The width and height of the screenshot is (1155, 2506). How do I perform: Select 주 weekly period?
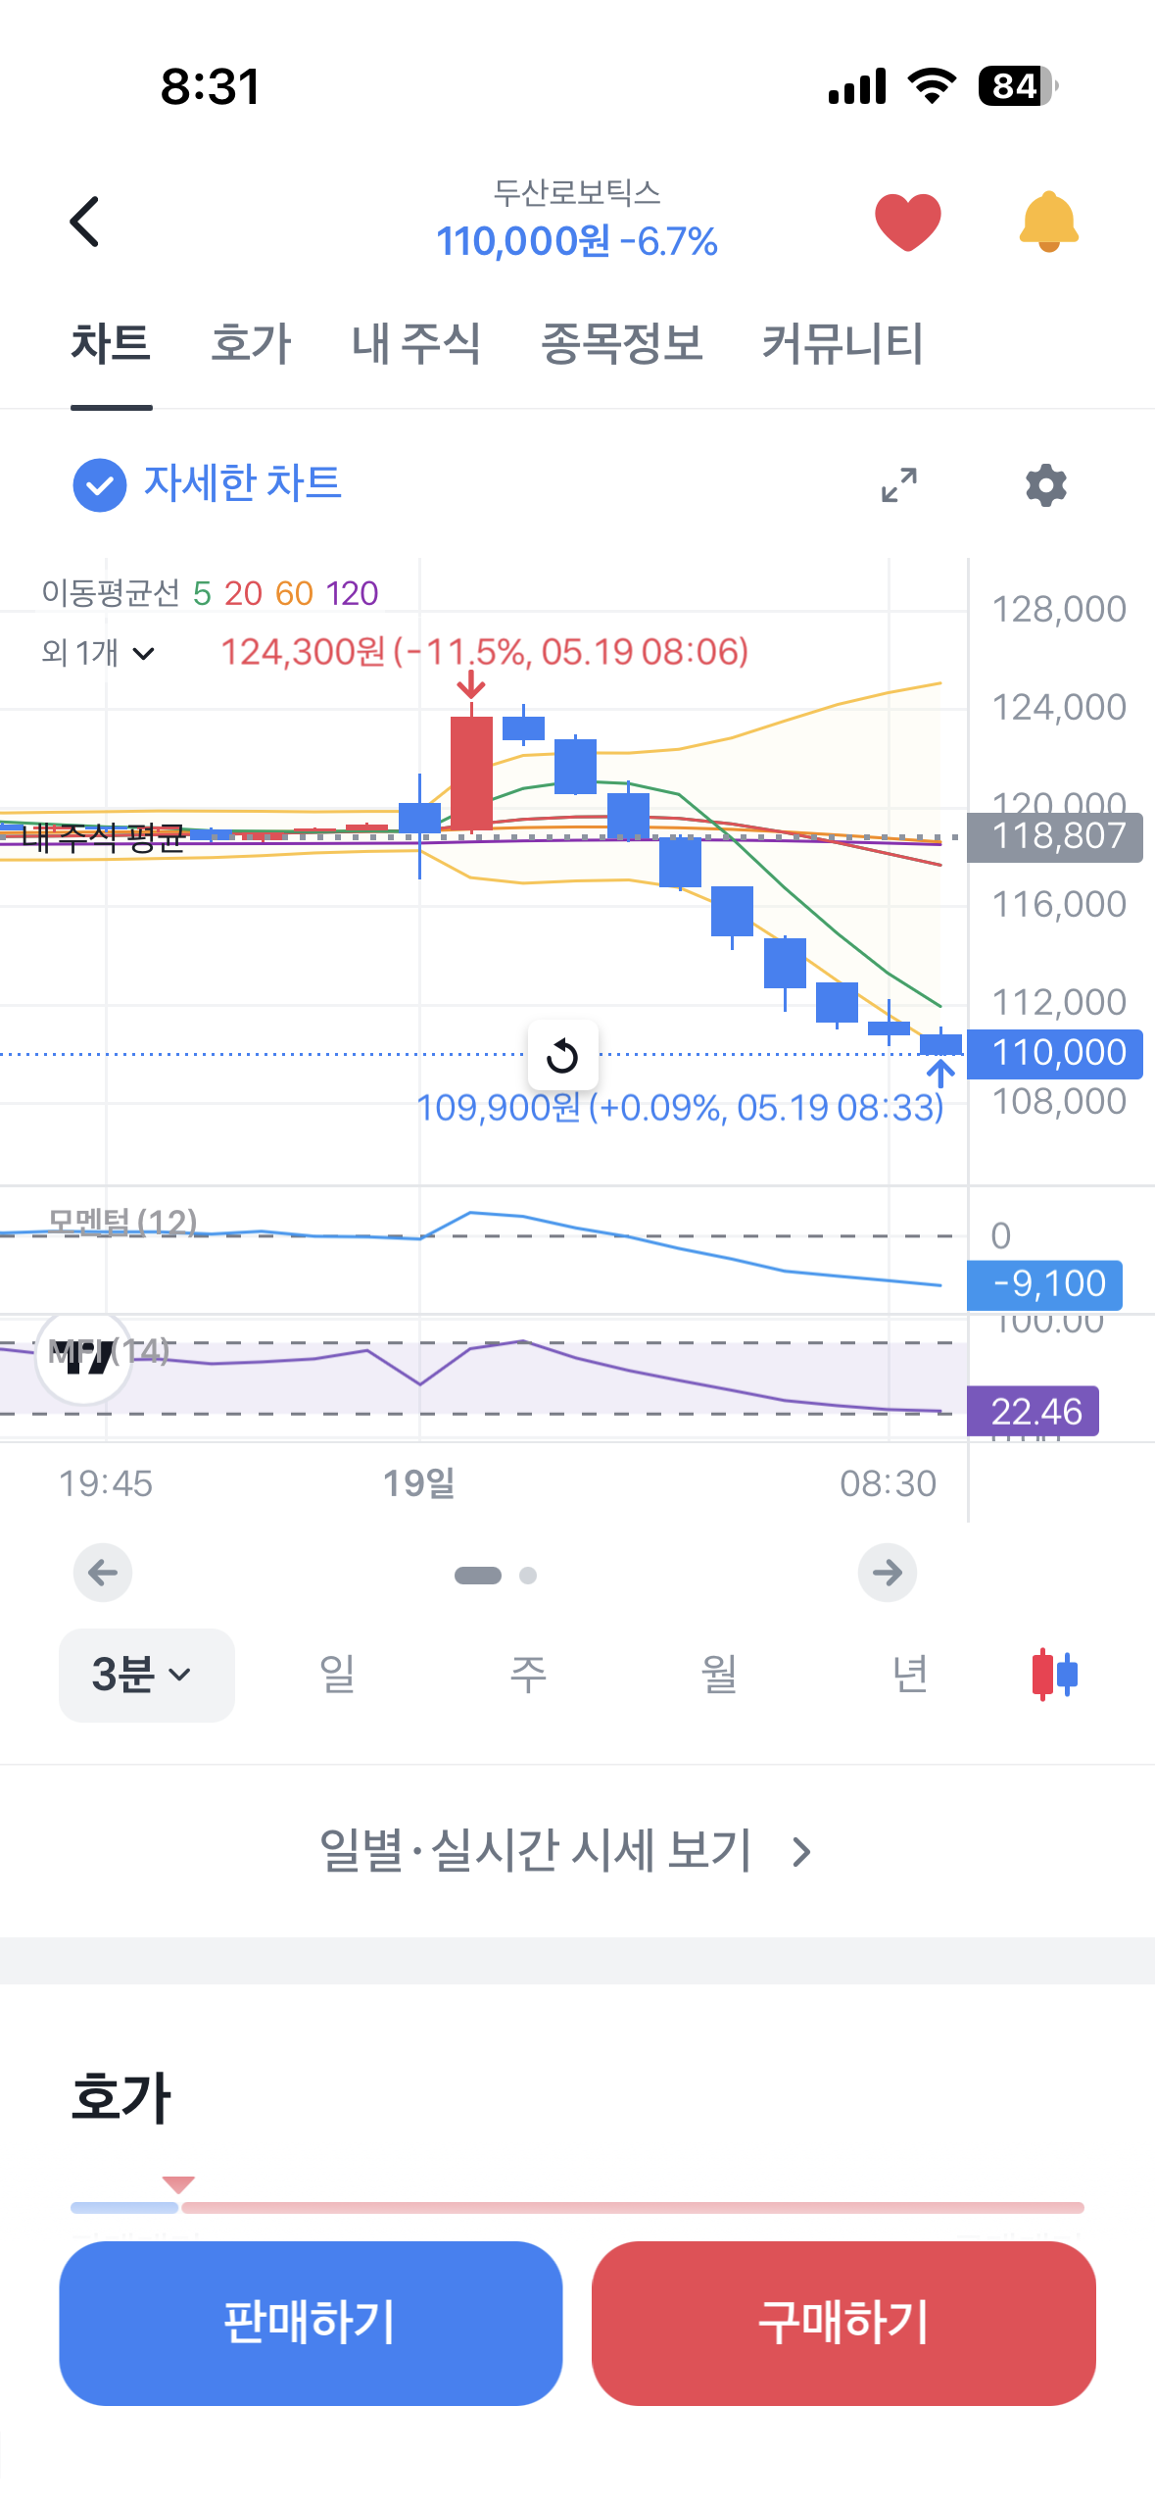tap(528, 1674)
